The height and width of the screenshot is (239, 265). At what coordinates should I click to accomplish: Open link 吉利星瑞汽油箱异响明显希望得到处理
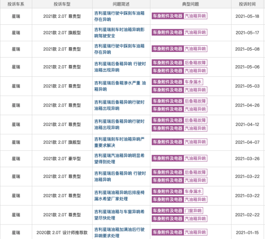(x=119, y=159)
